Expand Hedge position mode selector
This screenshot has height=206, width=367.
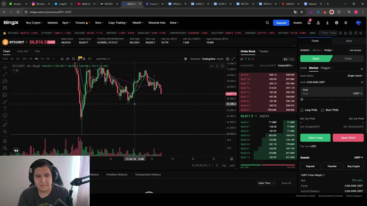coord(328,50)
